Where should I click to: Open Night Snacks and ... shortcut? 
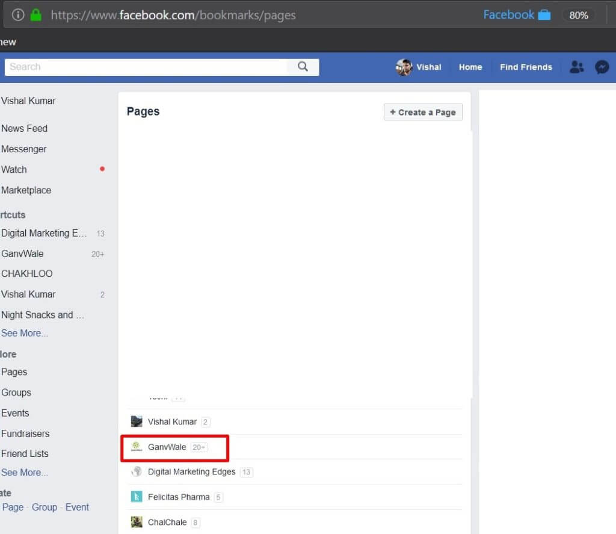(x=43, y=315)
